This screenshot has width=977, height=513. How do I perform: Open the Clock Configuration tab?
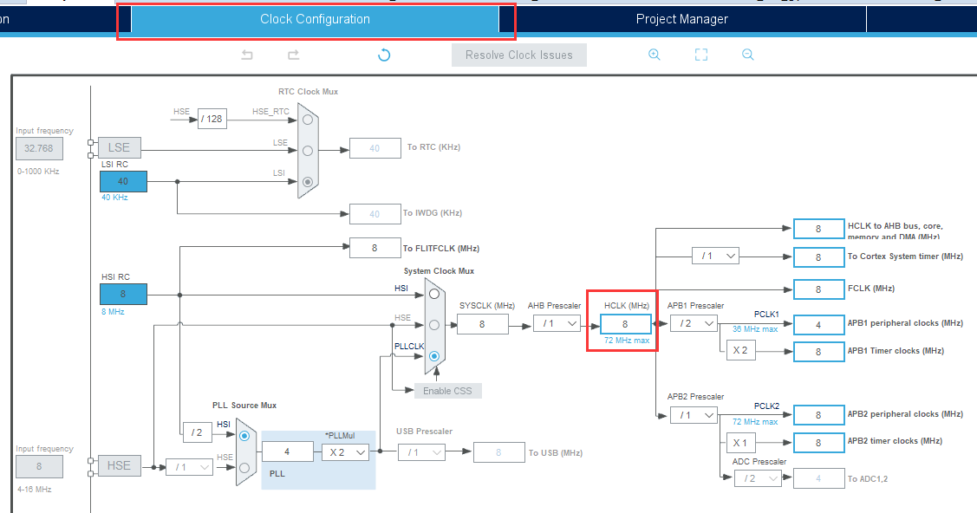(315, 19)
